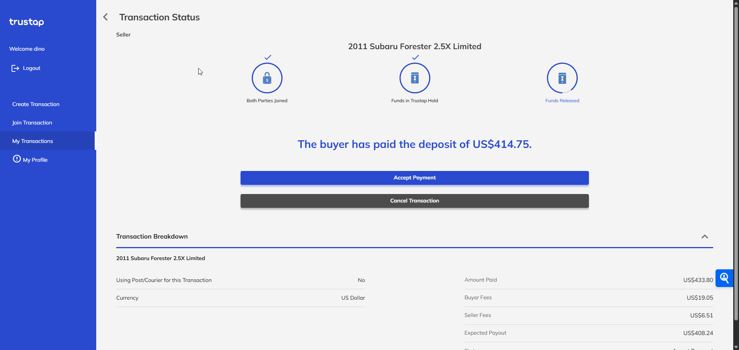Open My Profile page
The width and height of the screenshot is (739, 350).
[x=35, y=160]
